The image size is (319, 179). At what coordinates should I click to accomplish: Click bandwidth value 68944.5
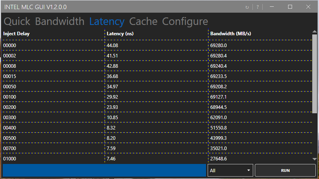pos(218,107)
